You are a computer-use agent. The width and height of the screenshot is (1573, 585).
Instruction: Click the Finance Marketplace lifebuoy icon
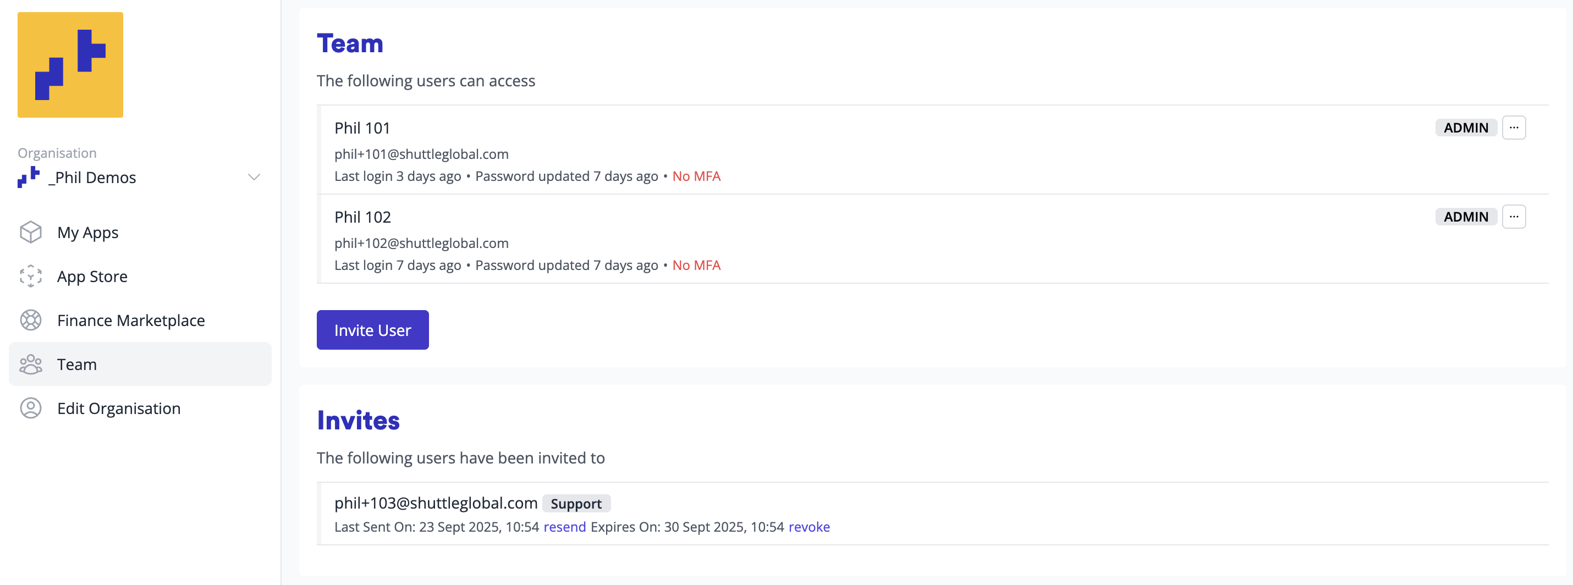point(31,320)
